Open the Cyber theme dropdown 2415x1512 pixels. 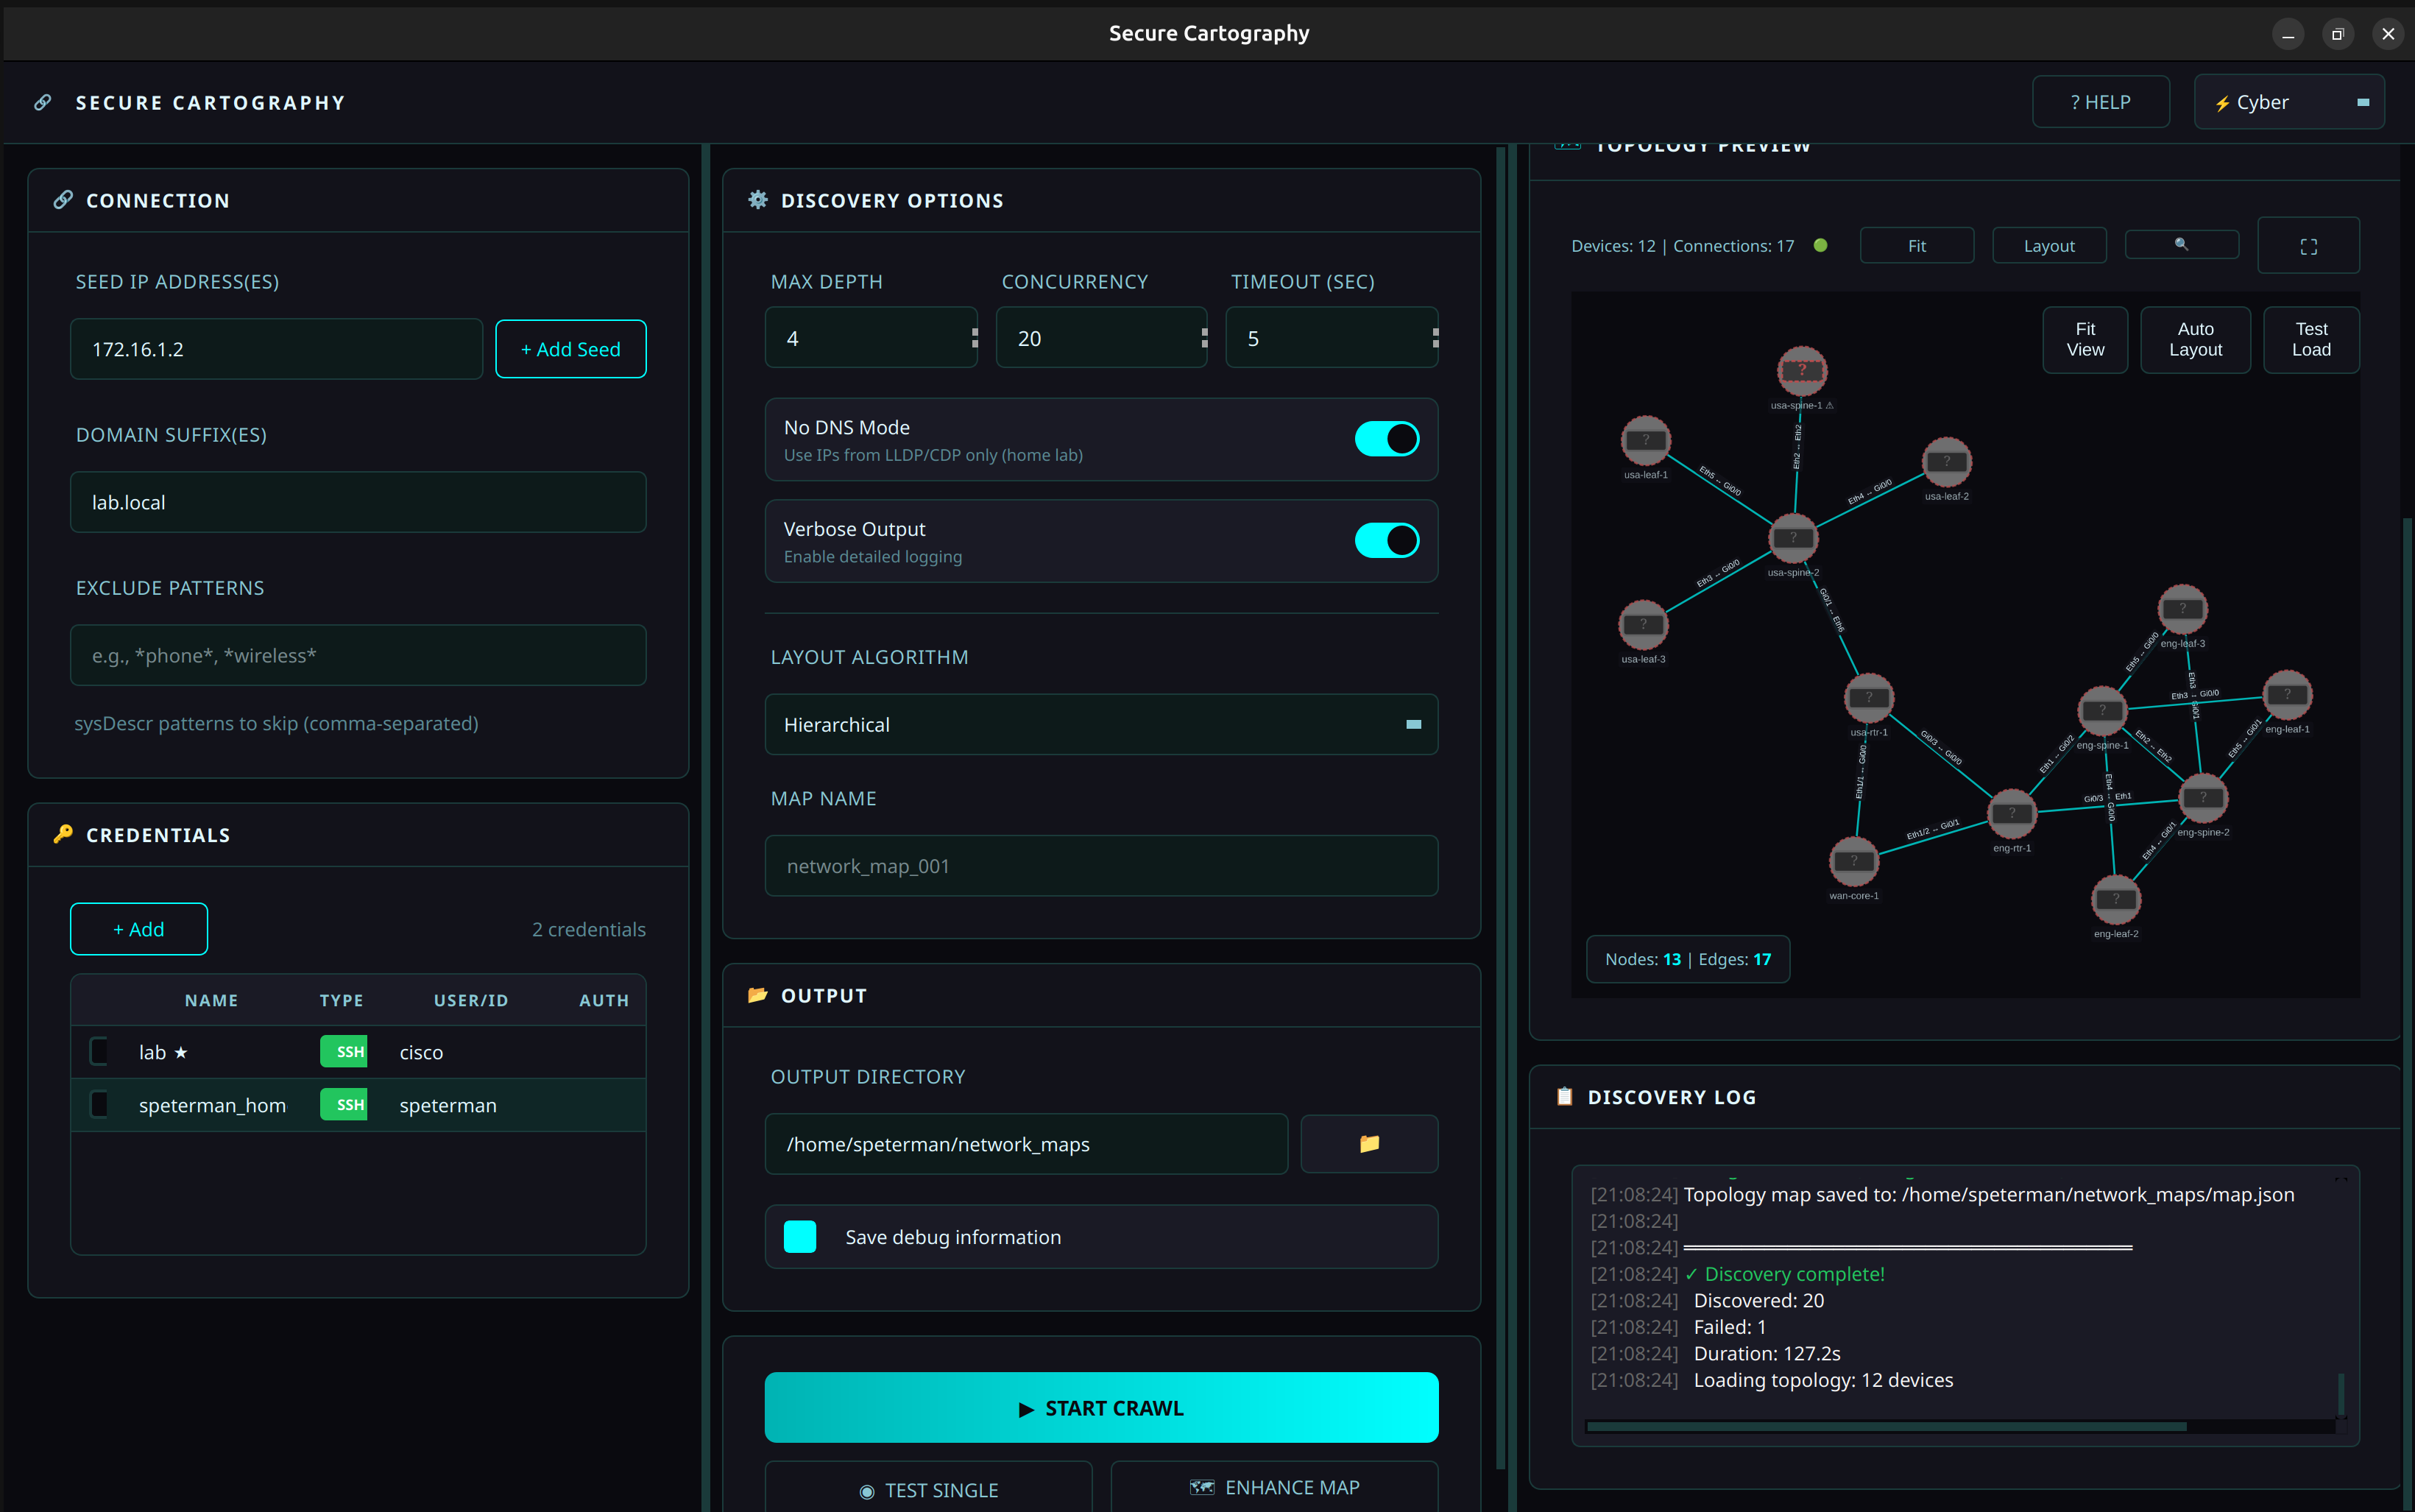tap(2288, 102)
